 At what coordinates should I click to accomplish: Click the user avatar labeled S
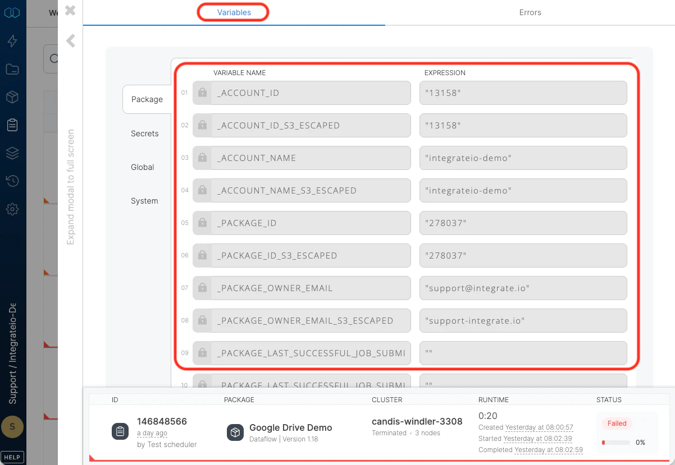click(12, 427)
